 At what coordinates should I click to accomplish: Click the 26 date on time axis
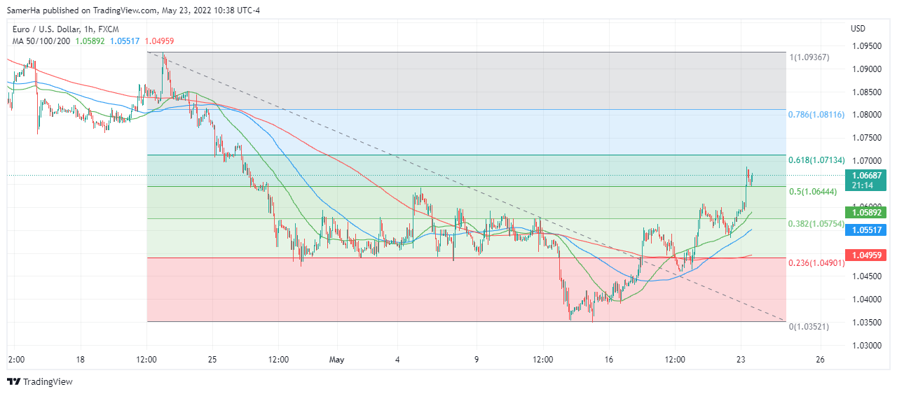[x=820, y=360]
